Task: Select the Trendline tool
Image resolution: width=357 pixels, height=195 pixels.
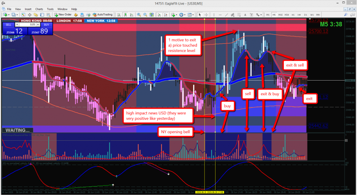Action: click(227, 15)
